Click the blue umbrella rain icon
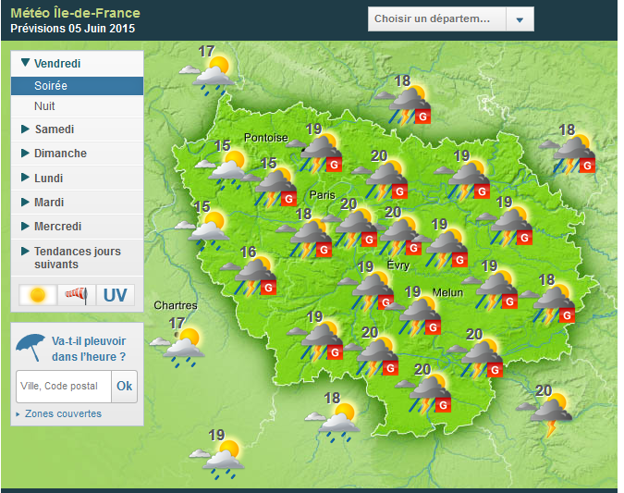 [x=31, y=347]
